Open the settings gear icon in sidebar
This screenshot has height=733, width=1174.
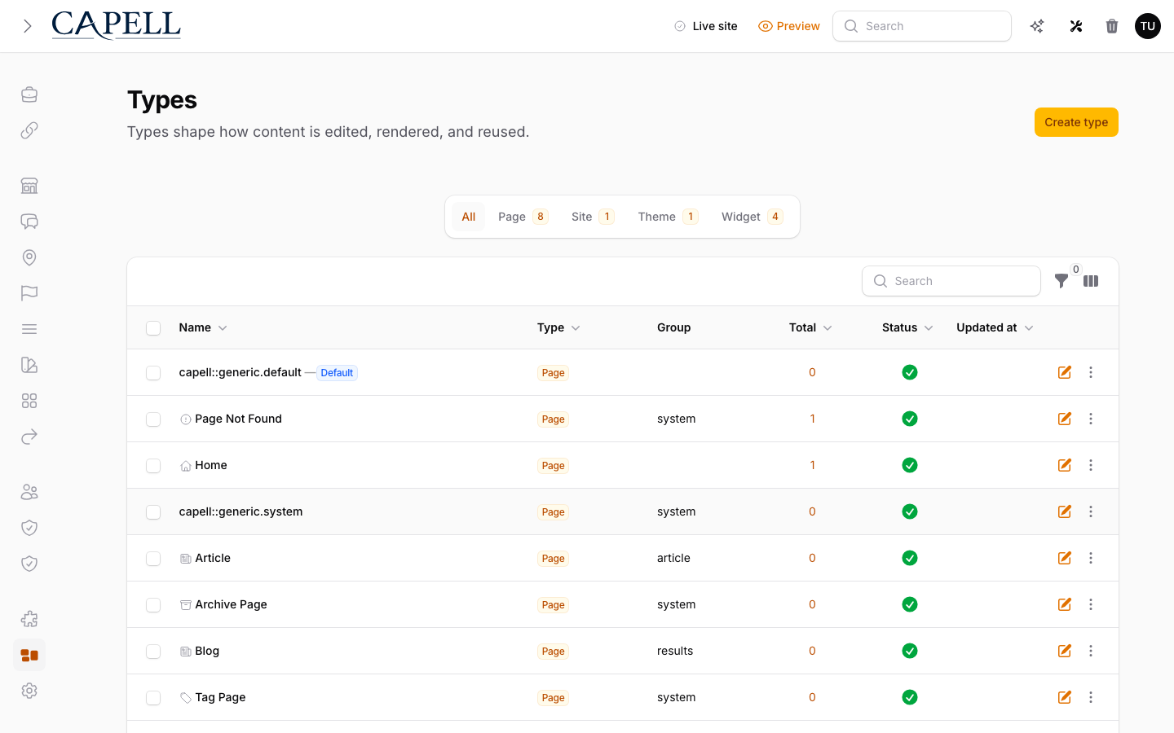pyautogui.click(x=29, y=691)
